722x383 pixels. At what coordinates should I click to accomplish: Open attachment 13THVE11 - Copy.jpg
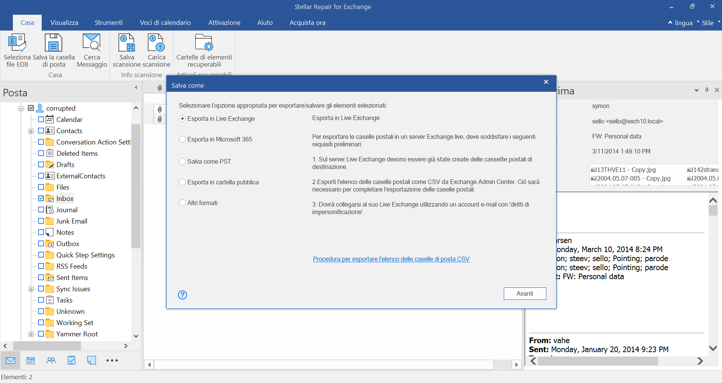623,170
